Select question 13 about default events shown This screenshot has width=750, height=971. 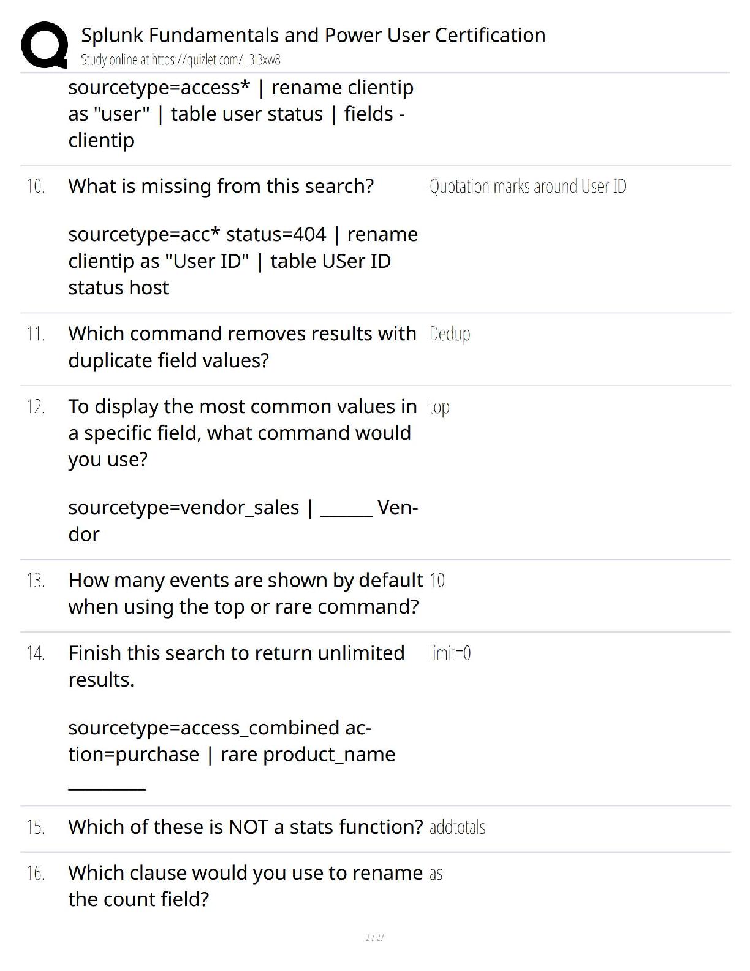click(x=245, y=593)
